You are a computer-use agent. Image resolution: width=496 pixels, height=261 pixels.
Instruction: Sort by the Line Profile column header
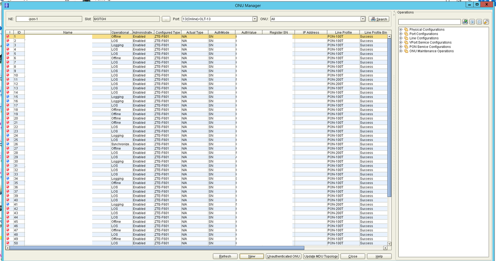(343, 32)
